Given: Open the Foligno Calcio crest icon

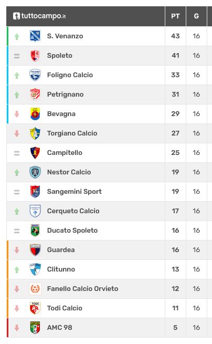Looking at the screenshot, I should pos(35,75).
